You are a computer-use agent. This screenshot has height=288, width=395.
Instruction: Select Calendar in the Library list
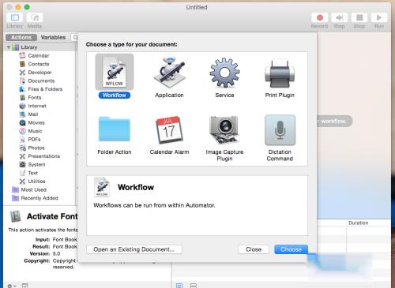click(39, 55)
